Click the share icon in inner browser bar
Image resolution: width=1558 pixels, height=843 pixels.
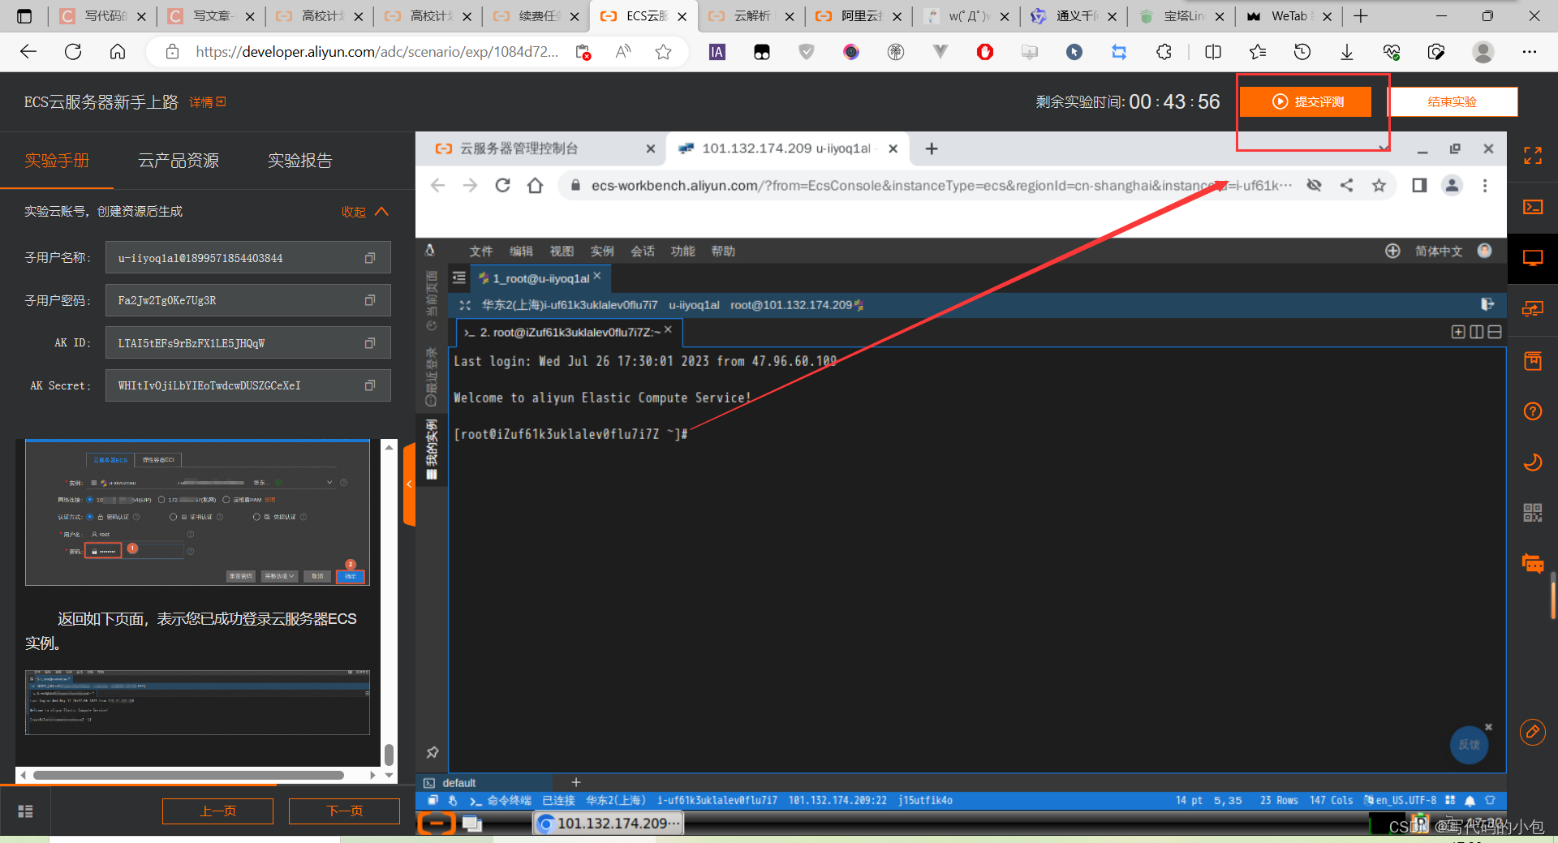click(x=1346, y=186)
